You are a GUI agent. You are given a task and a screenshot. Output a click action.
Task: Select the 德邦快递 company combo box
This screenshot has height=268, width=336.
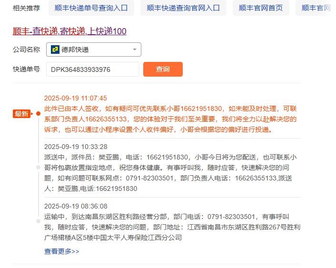pos(94,50)
